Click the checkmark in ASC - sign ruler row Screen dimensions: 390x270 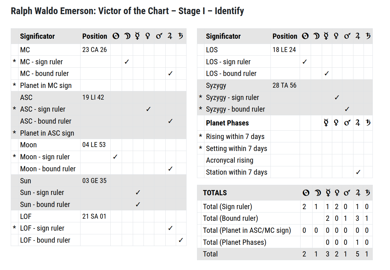(x=148, y=109)
